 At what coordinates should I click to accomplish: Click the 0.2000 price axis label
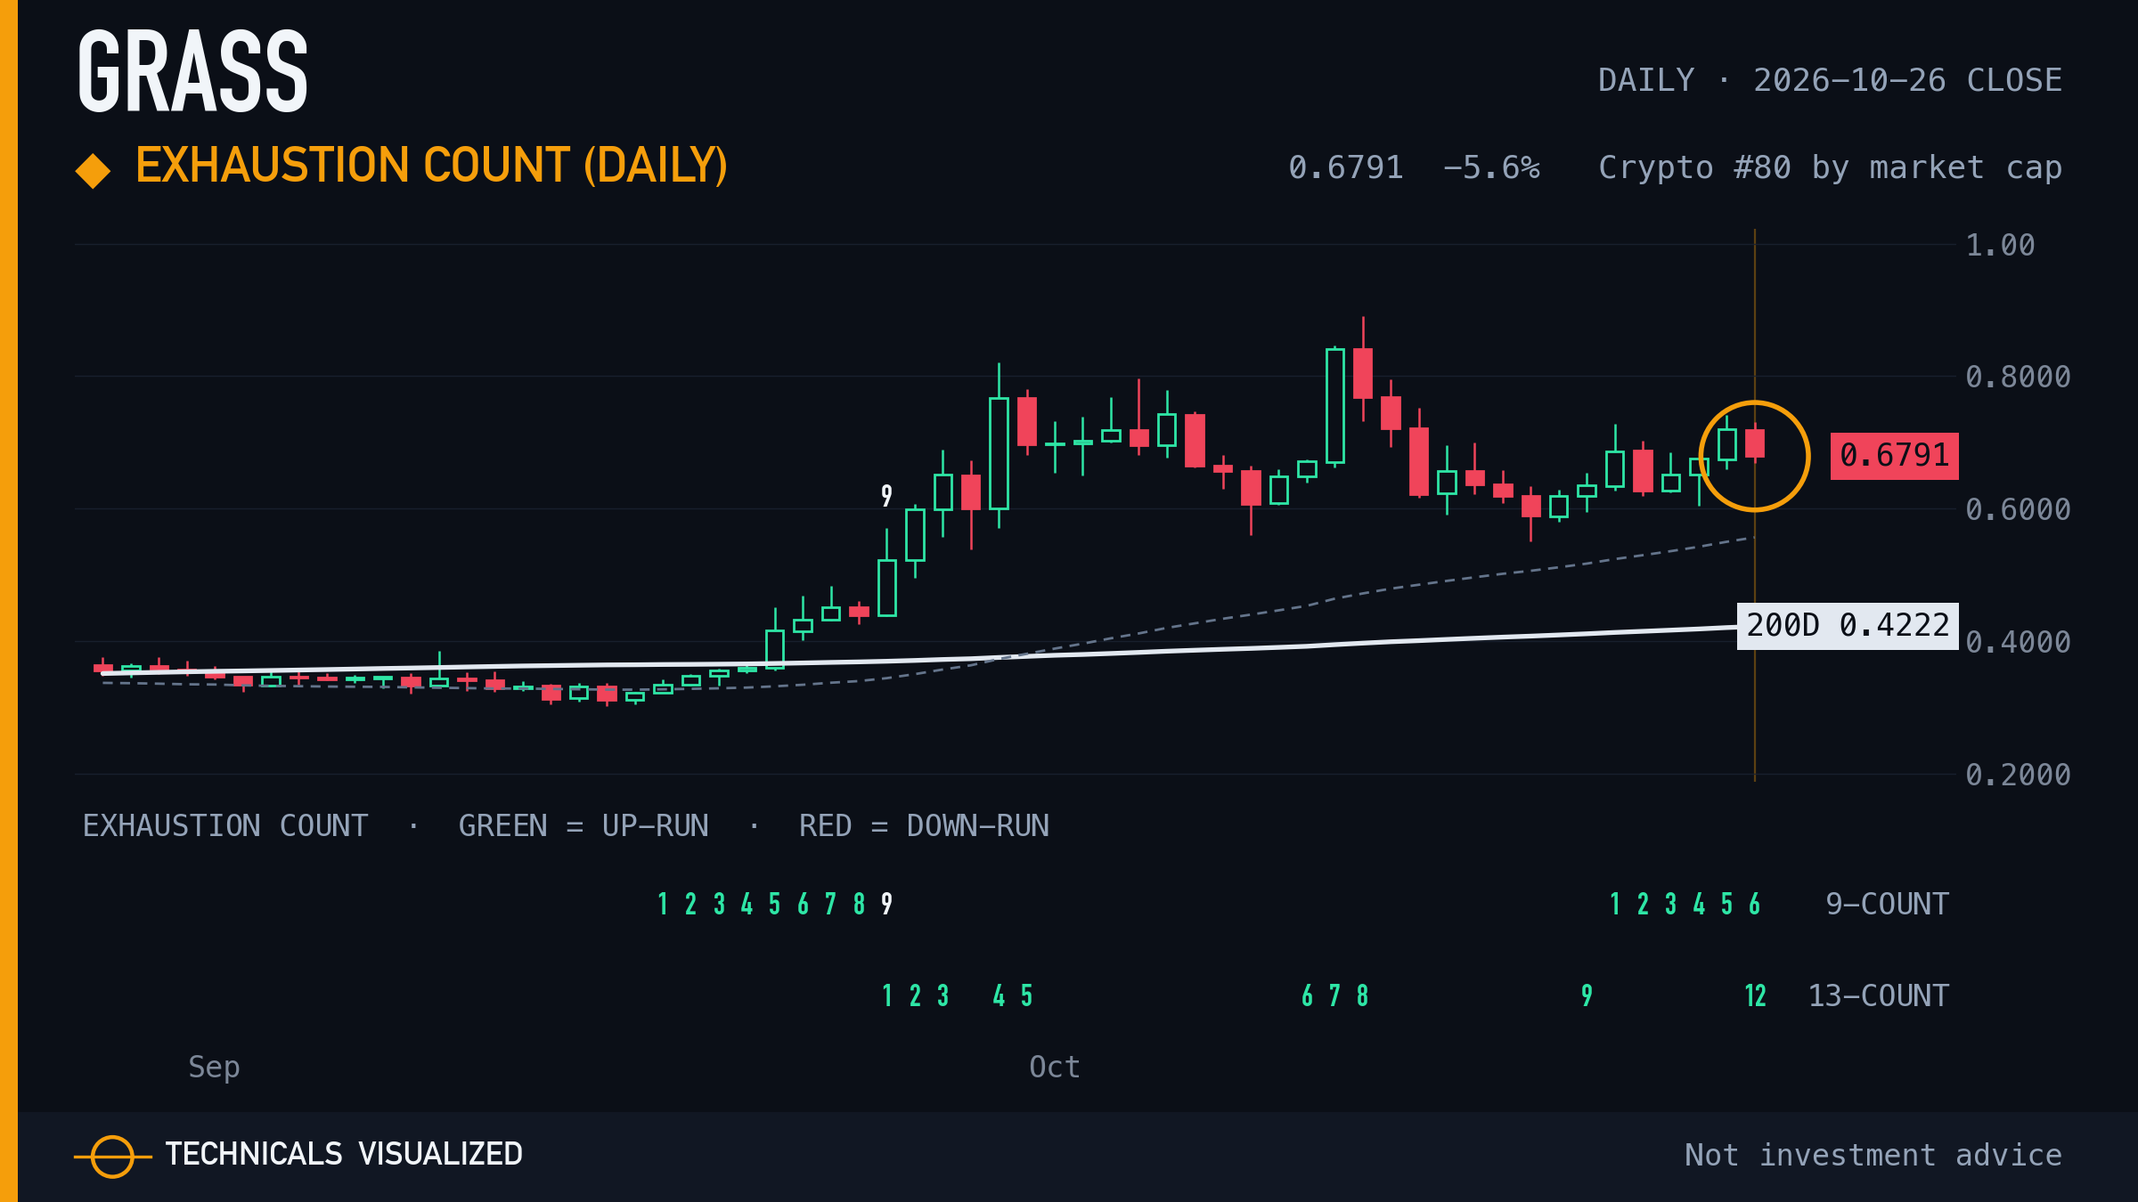click(2018, 775)
